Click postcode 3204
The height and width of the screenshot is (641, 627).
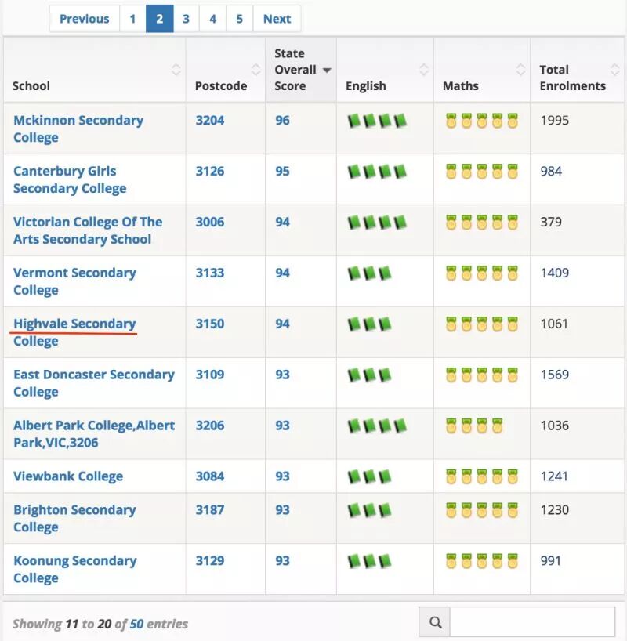[x=210, y=120]
